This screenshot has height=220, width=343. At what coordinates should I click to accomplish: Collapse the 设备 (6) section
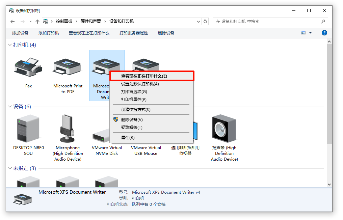(9, 106)
